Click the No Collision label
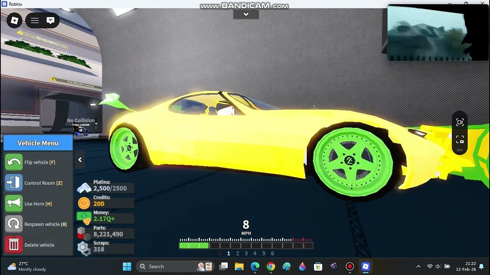 click(x=81, y=120)
